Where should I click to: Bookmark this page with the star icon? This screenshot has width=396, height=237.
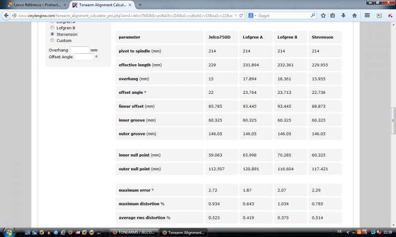pyautogui.click(x=323, y=16)
